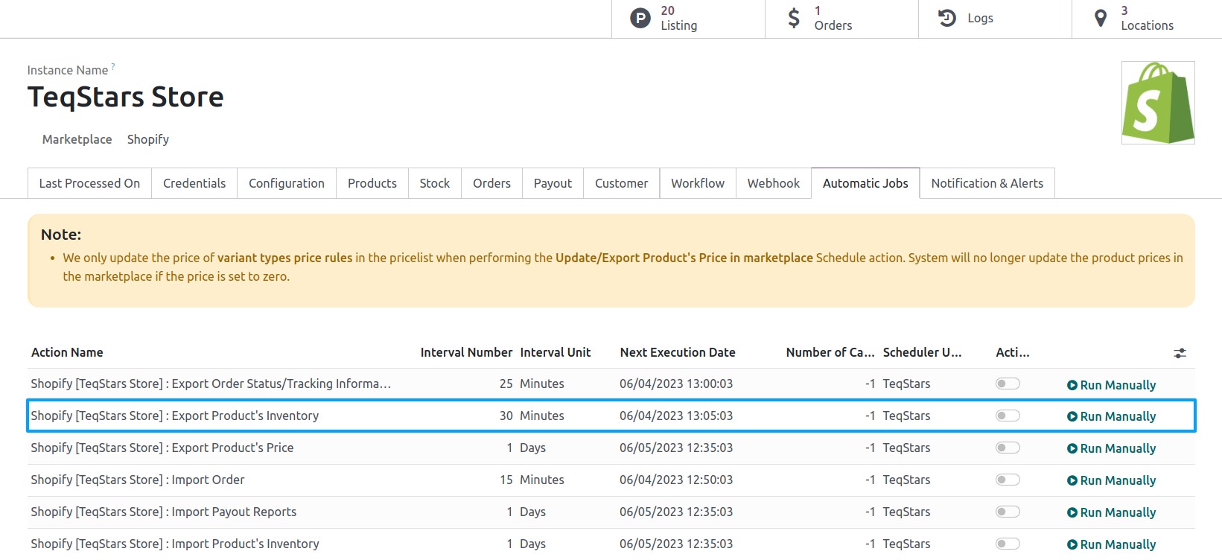The height and width of the screenshot is (560, 1222).
Task: Click the Shopify marketplace value
Action: (148, 139)
